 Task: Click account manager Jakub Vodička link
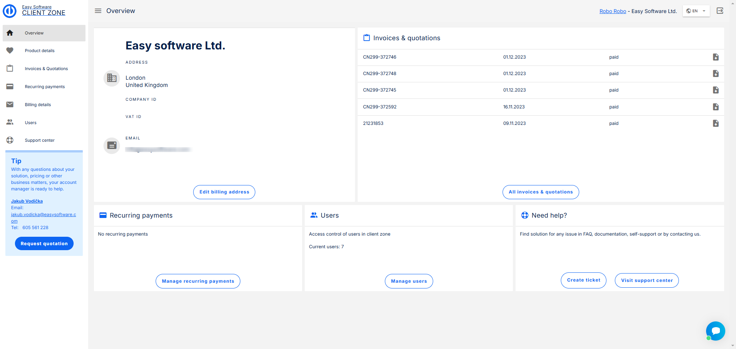pyautogui.click(x=27, y=201)
